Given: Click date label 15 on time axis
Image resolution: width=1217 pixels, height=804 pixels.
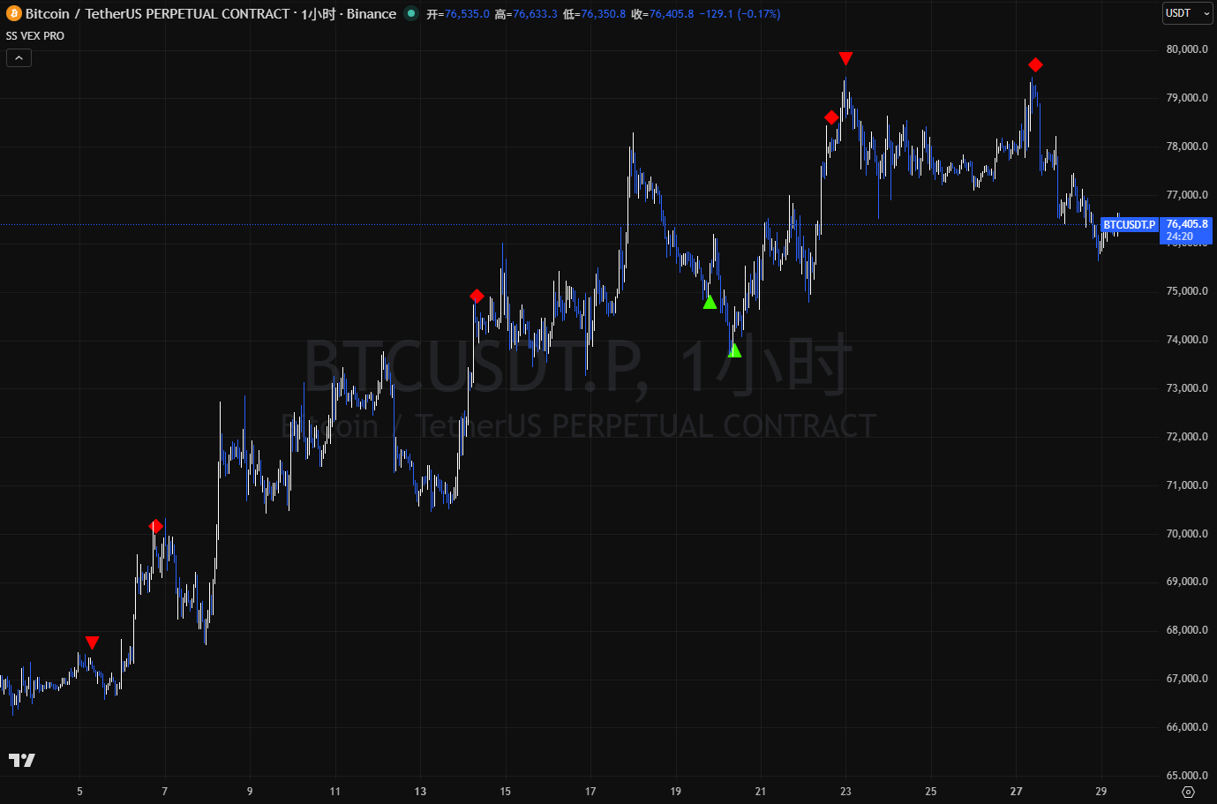Looking at the screenshot, I should (x=505, y=792).
